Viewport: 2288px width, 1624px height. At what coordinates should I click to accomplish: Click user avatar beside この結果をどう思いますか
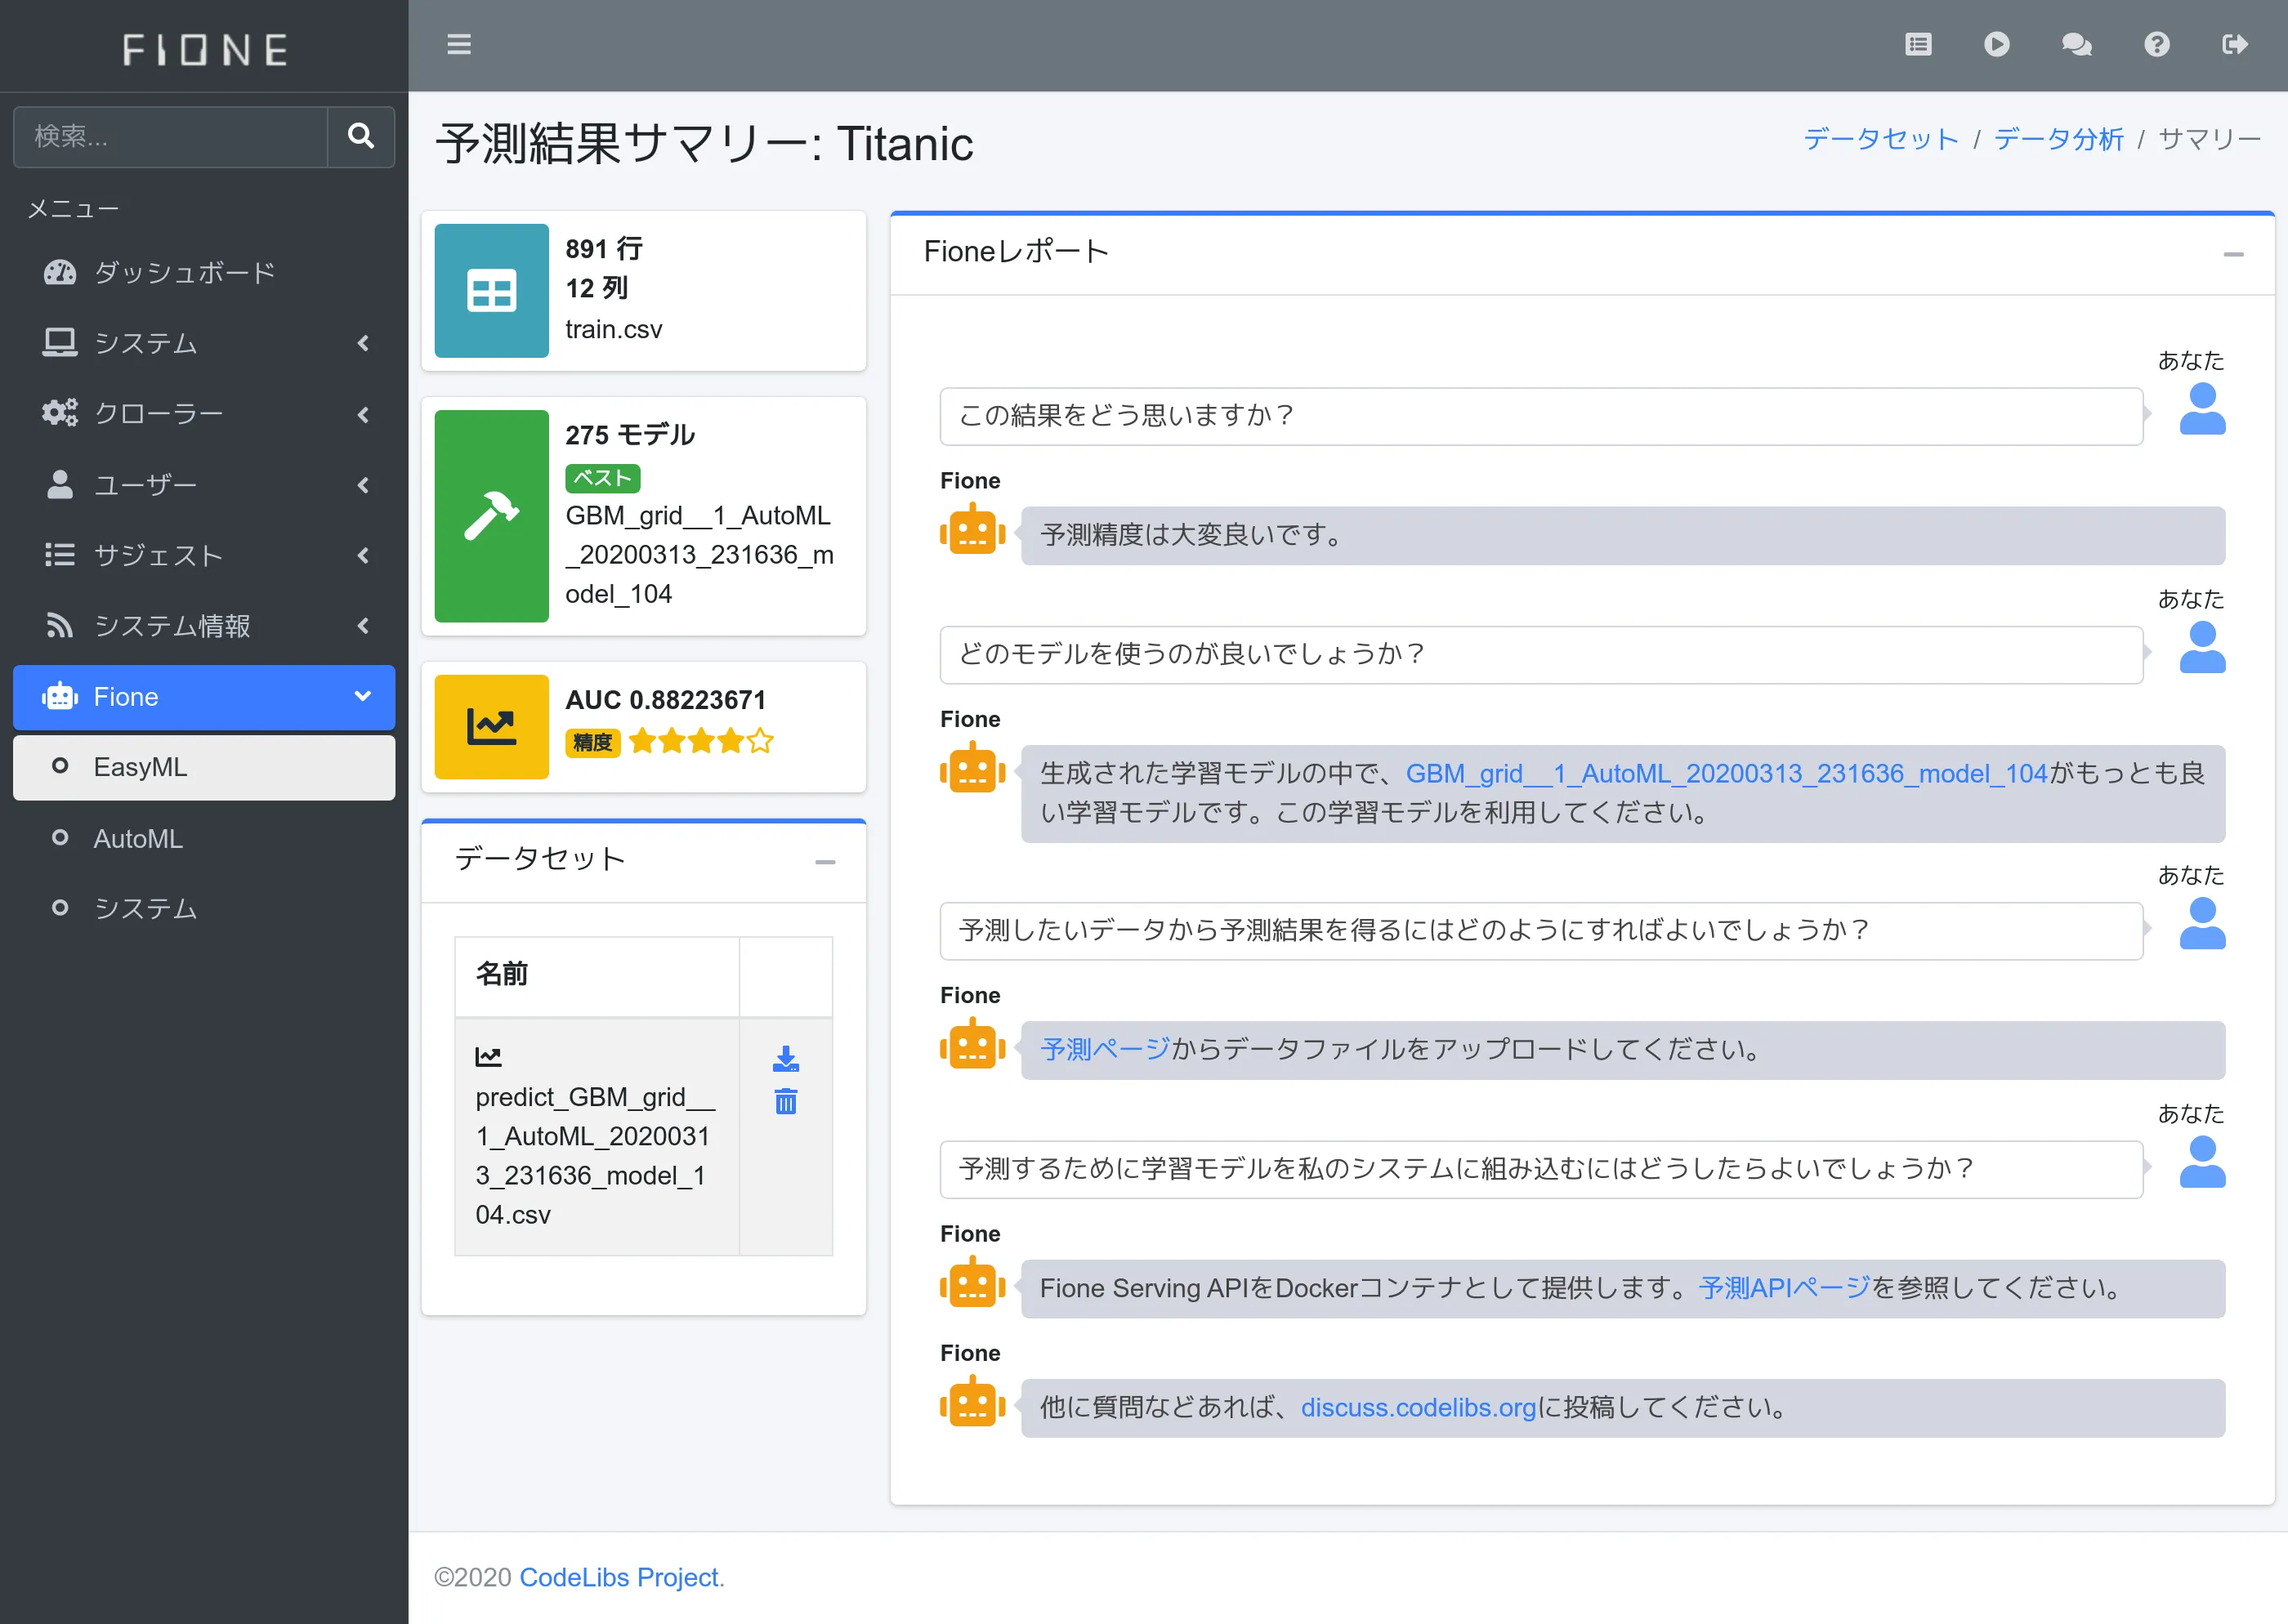tap(2202, 409)
